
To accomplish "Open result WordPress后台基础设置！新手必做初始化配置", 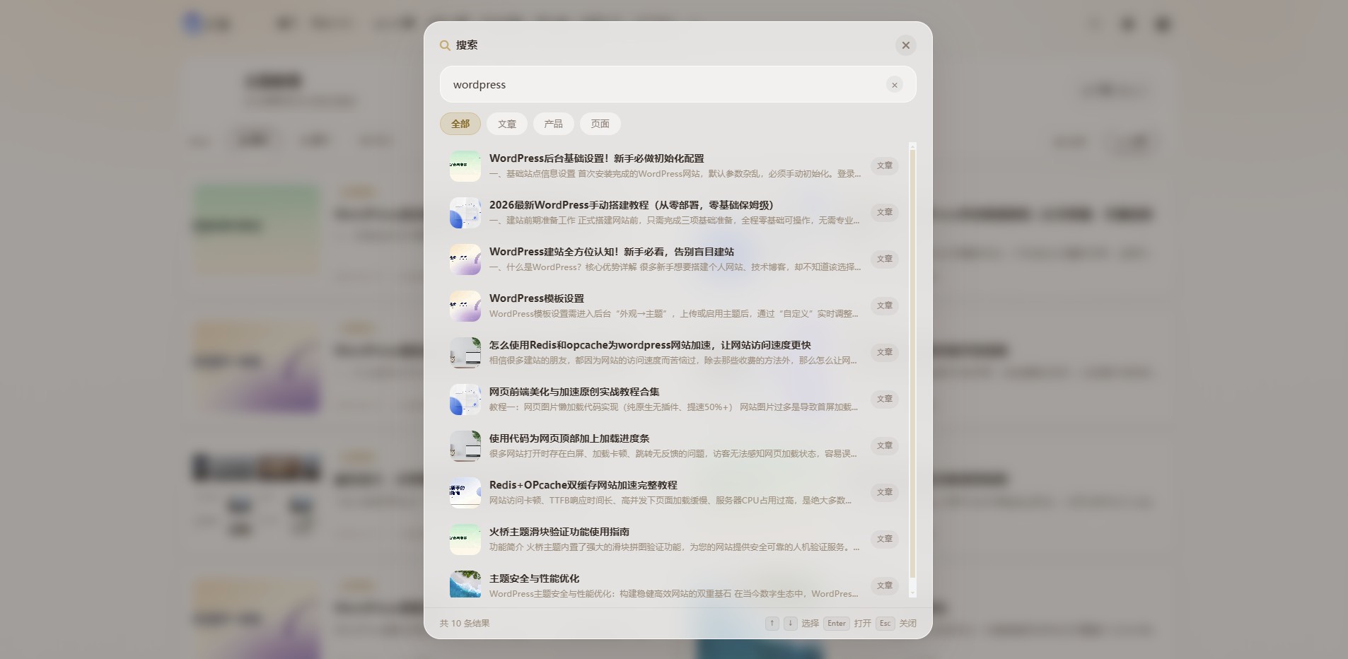I will click(x=674, y=166).
